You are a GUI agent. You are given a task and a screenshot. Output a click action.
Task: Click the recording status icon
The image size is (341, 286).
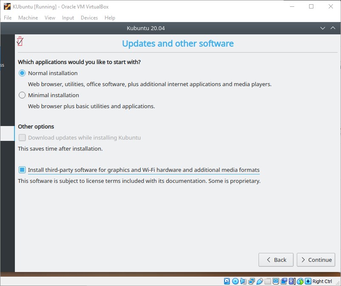(284, 281)
